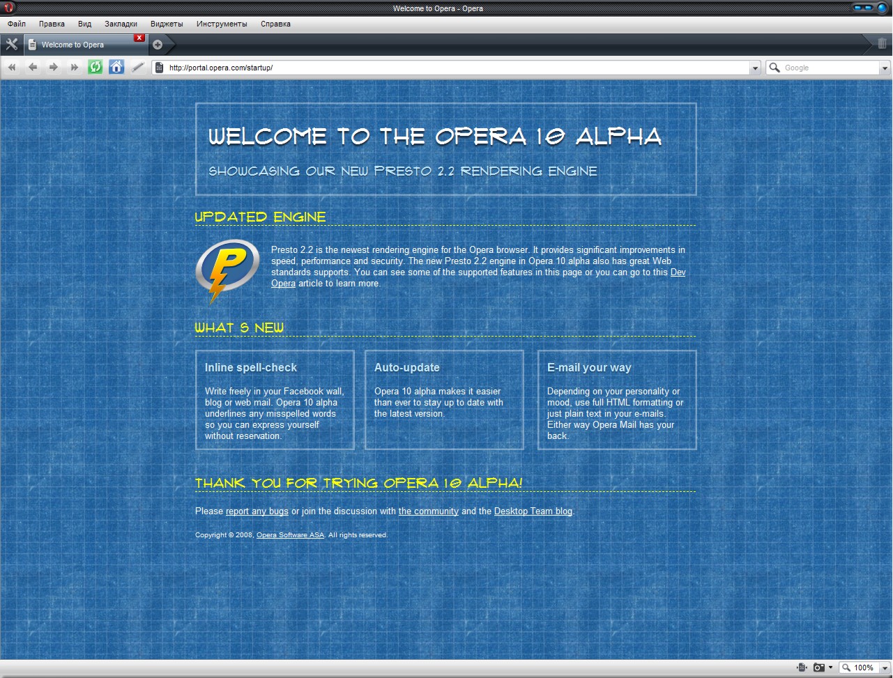Click the wand pencil icon
The image size is (893, 678).
(x=138, y=68)
